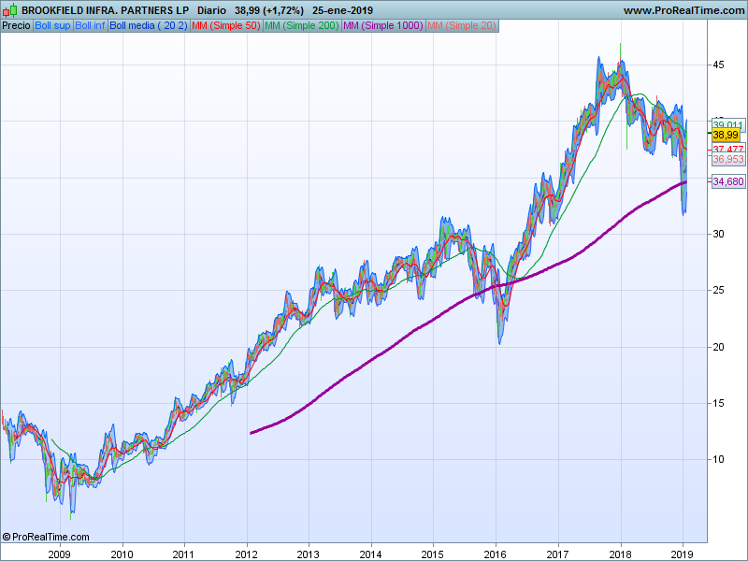Screen dimensions: 748x561
Task: Open the Boll sup indicator label
Action: click(52, 26)
